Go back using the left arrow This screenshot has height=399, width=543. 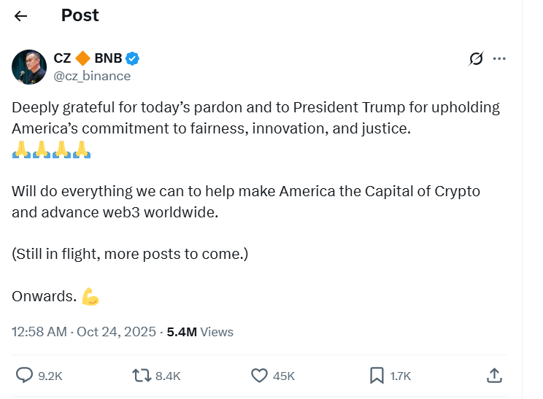(x=21, y=16)
